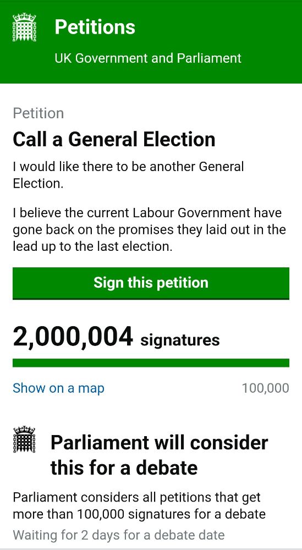Click lead up to the last election text
302x550 pixels.
tap(92, 247)
